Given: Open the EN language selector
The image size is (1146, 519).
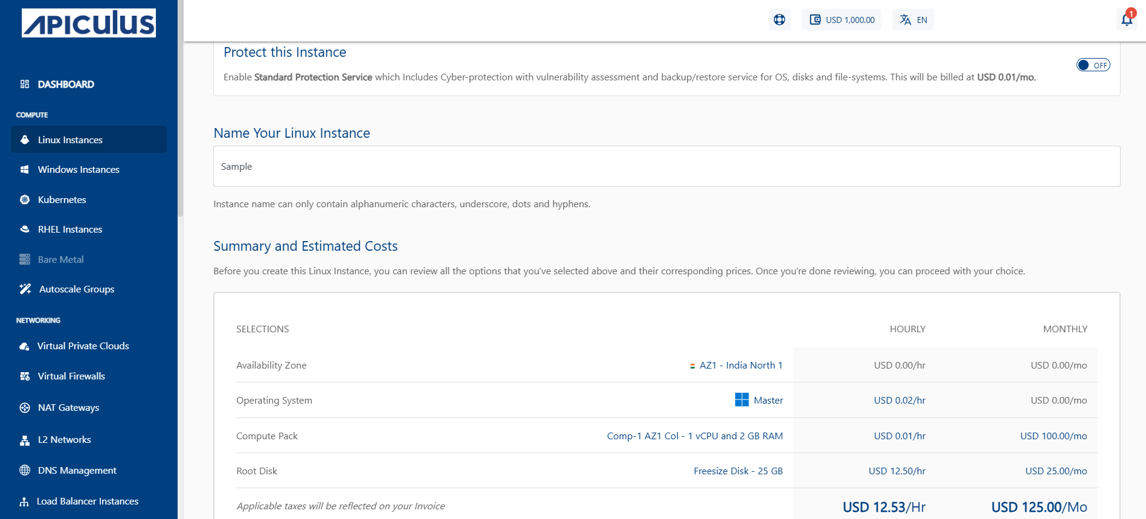Looking at the screenshot, I should (x=913, y=19).
